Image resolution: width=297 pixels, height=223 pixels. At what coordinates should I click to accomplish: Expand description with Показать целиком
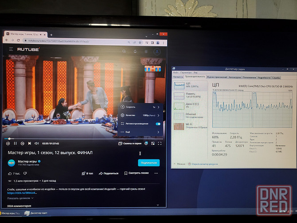(x=20, y=198)
